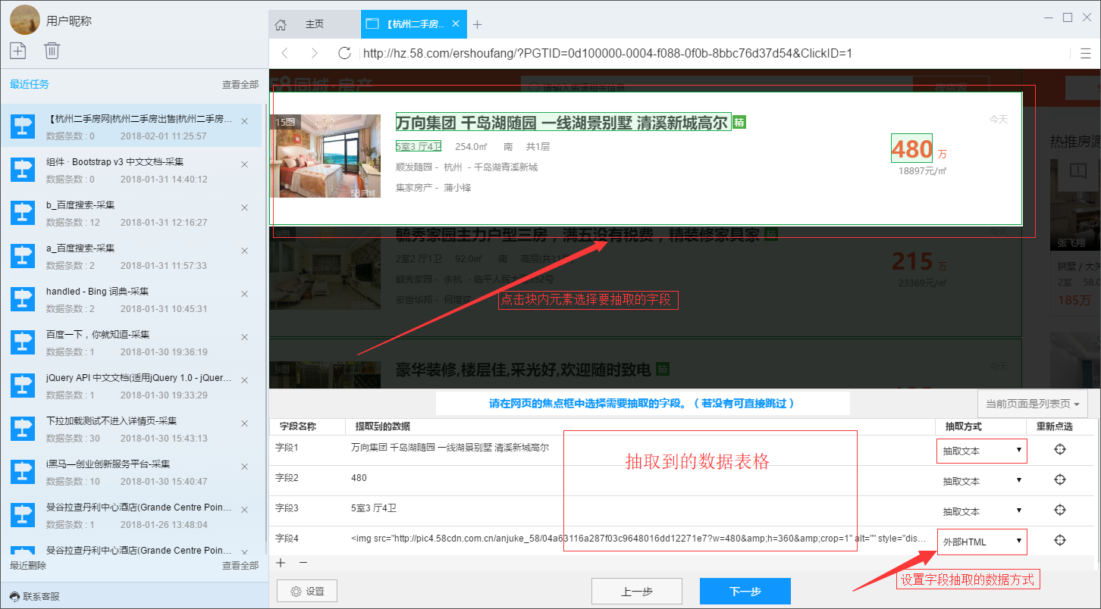Remove the a_百度搜索-采集 task
The height and width of the screenshot is (609, 1101).
(244, 251)
